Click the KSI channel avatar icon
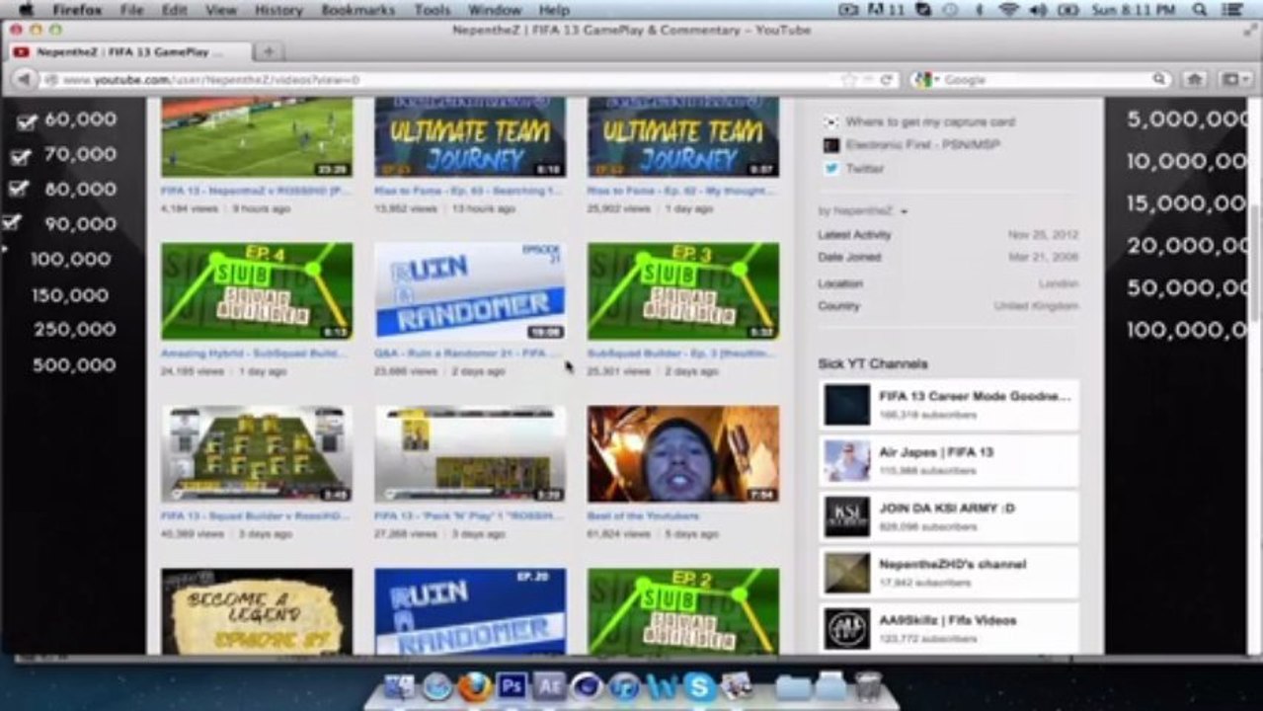 [x=847, y=517]
